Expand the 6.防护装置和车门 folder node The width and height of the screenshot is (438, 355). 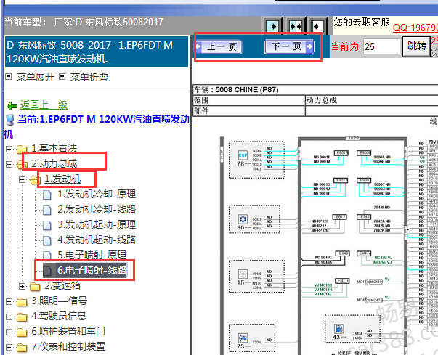[9, 332]
